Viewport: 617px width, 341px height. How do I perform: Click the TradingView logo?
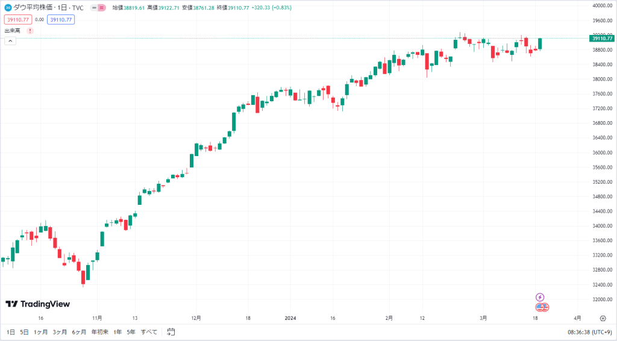click(38, 304)
